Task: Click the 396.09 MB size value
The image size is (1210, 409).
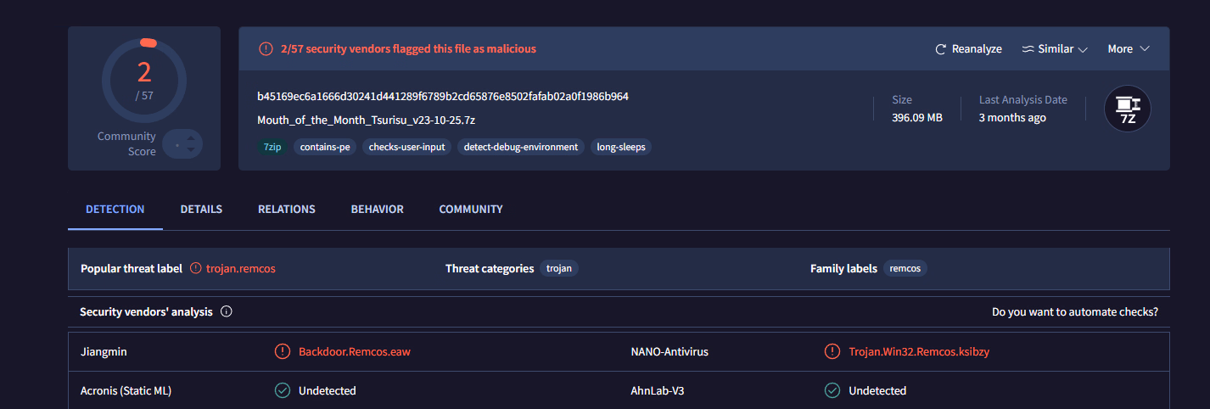Action: pos(917,118)
